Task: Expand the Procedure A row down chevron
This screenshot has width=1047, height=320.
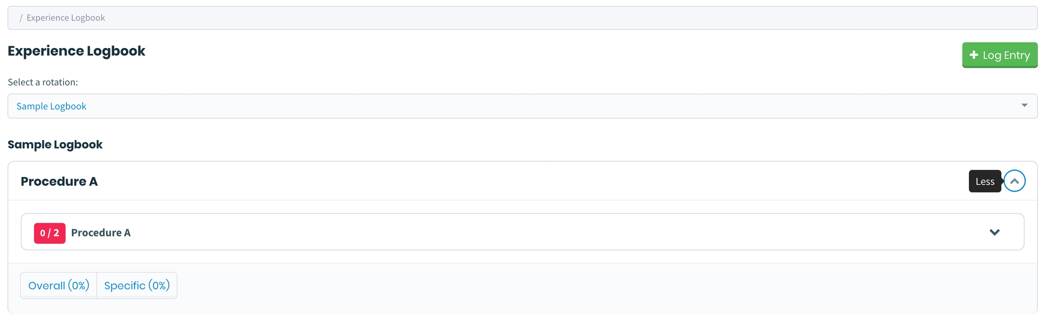Action: coord(994,232)
